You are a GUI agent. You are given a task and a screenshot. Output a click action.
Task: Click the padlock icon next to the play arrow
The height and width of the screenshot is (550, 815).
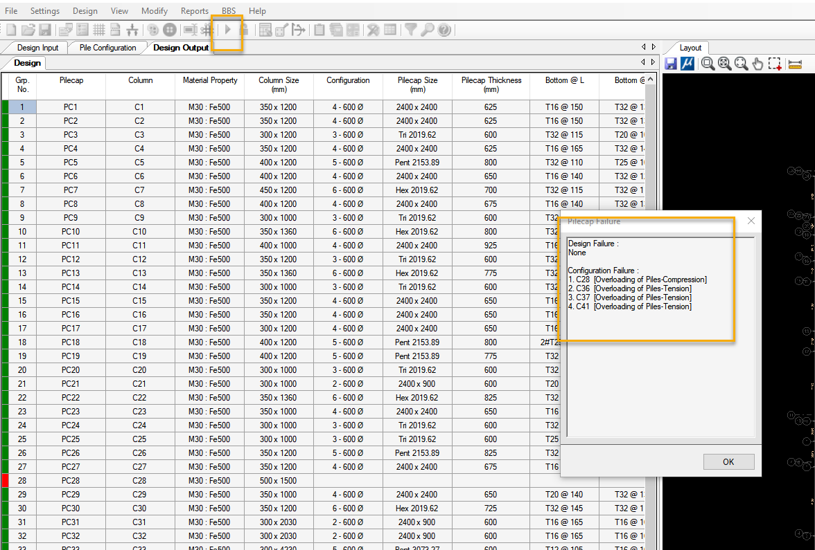[244, 30]
